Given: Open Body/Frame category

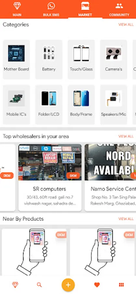Looking at the screenshot, I should point(81,105).
